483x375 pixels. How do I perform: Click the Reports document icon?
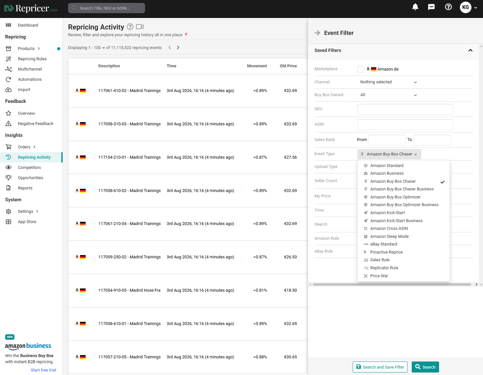(9, 188)
